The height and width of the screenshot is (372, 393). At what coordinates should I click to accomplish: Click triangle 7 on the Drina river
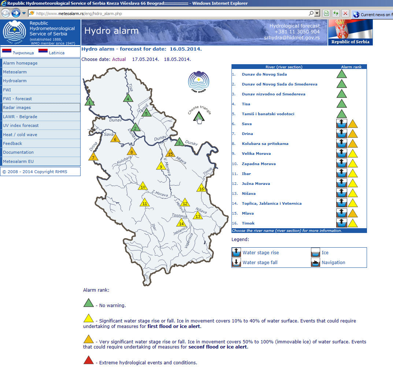click(93, 157)
